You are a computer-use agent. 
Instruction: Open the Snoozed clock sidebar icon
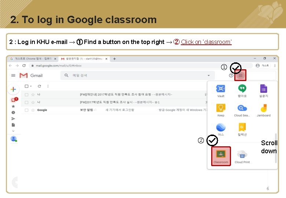(x=13, y=113)
